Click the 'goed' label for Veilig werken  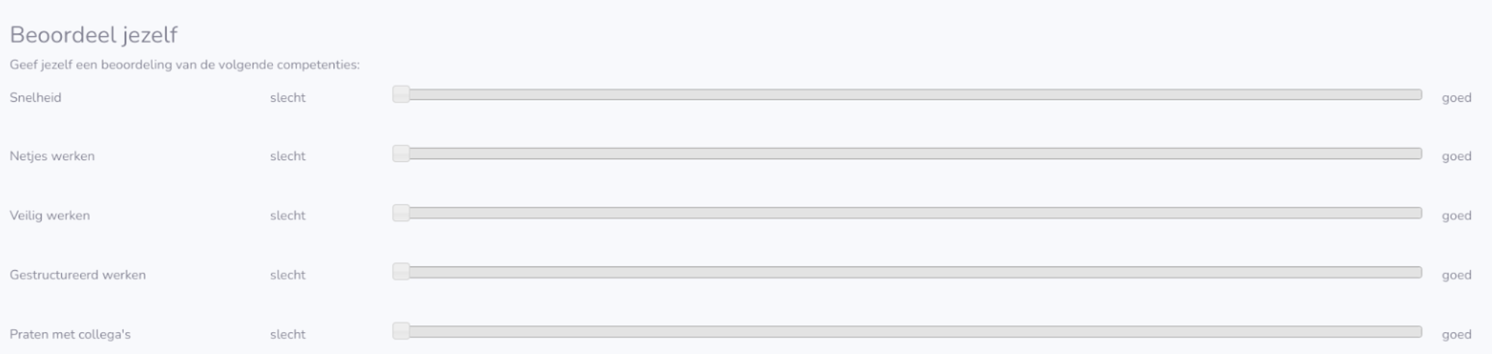tap(1456, 216)
